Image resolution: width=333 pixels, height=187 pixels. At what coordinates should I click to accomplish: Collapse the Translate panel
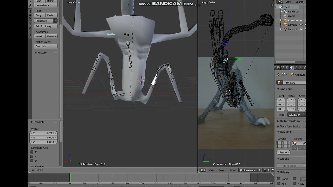[31, 122]
